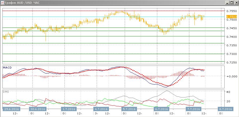Select the 30.6.2016 date label
239x117 pixels.
37,109
